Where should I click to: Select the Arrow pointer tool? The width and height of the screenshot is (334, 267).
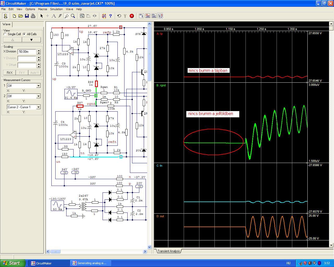[41, 16]
